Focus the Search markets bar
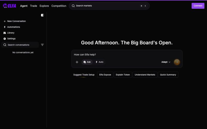The image size is (207, 129). (x=109, y=6)
